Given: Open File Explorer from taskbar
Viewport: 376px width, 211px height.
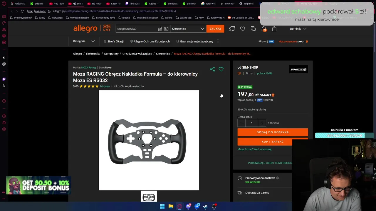Looking at the screenshot, I should (171, 206).
